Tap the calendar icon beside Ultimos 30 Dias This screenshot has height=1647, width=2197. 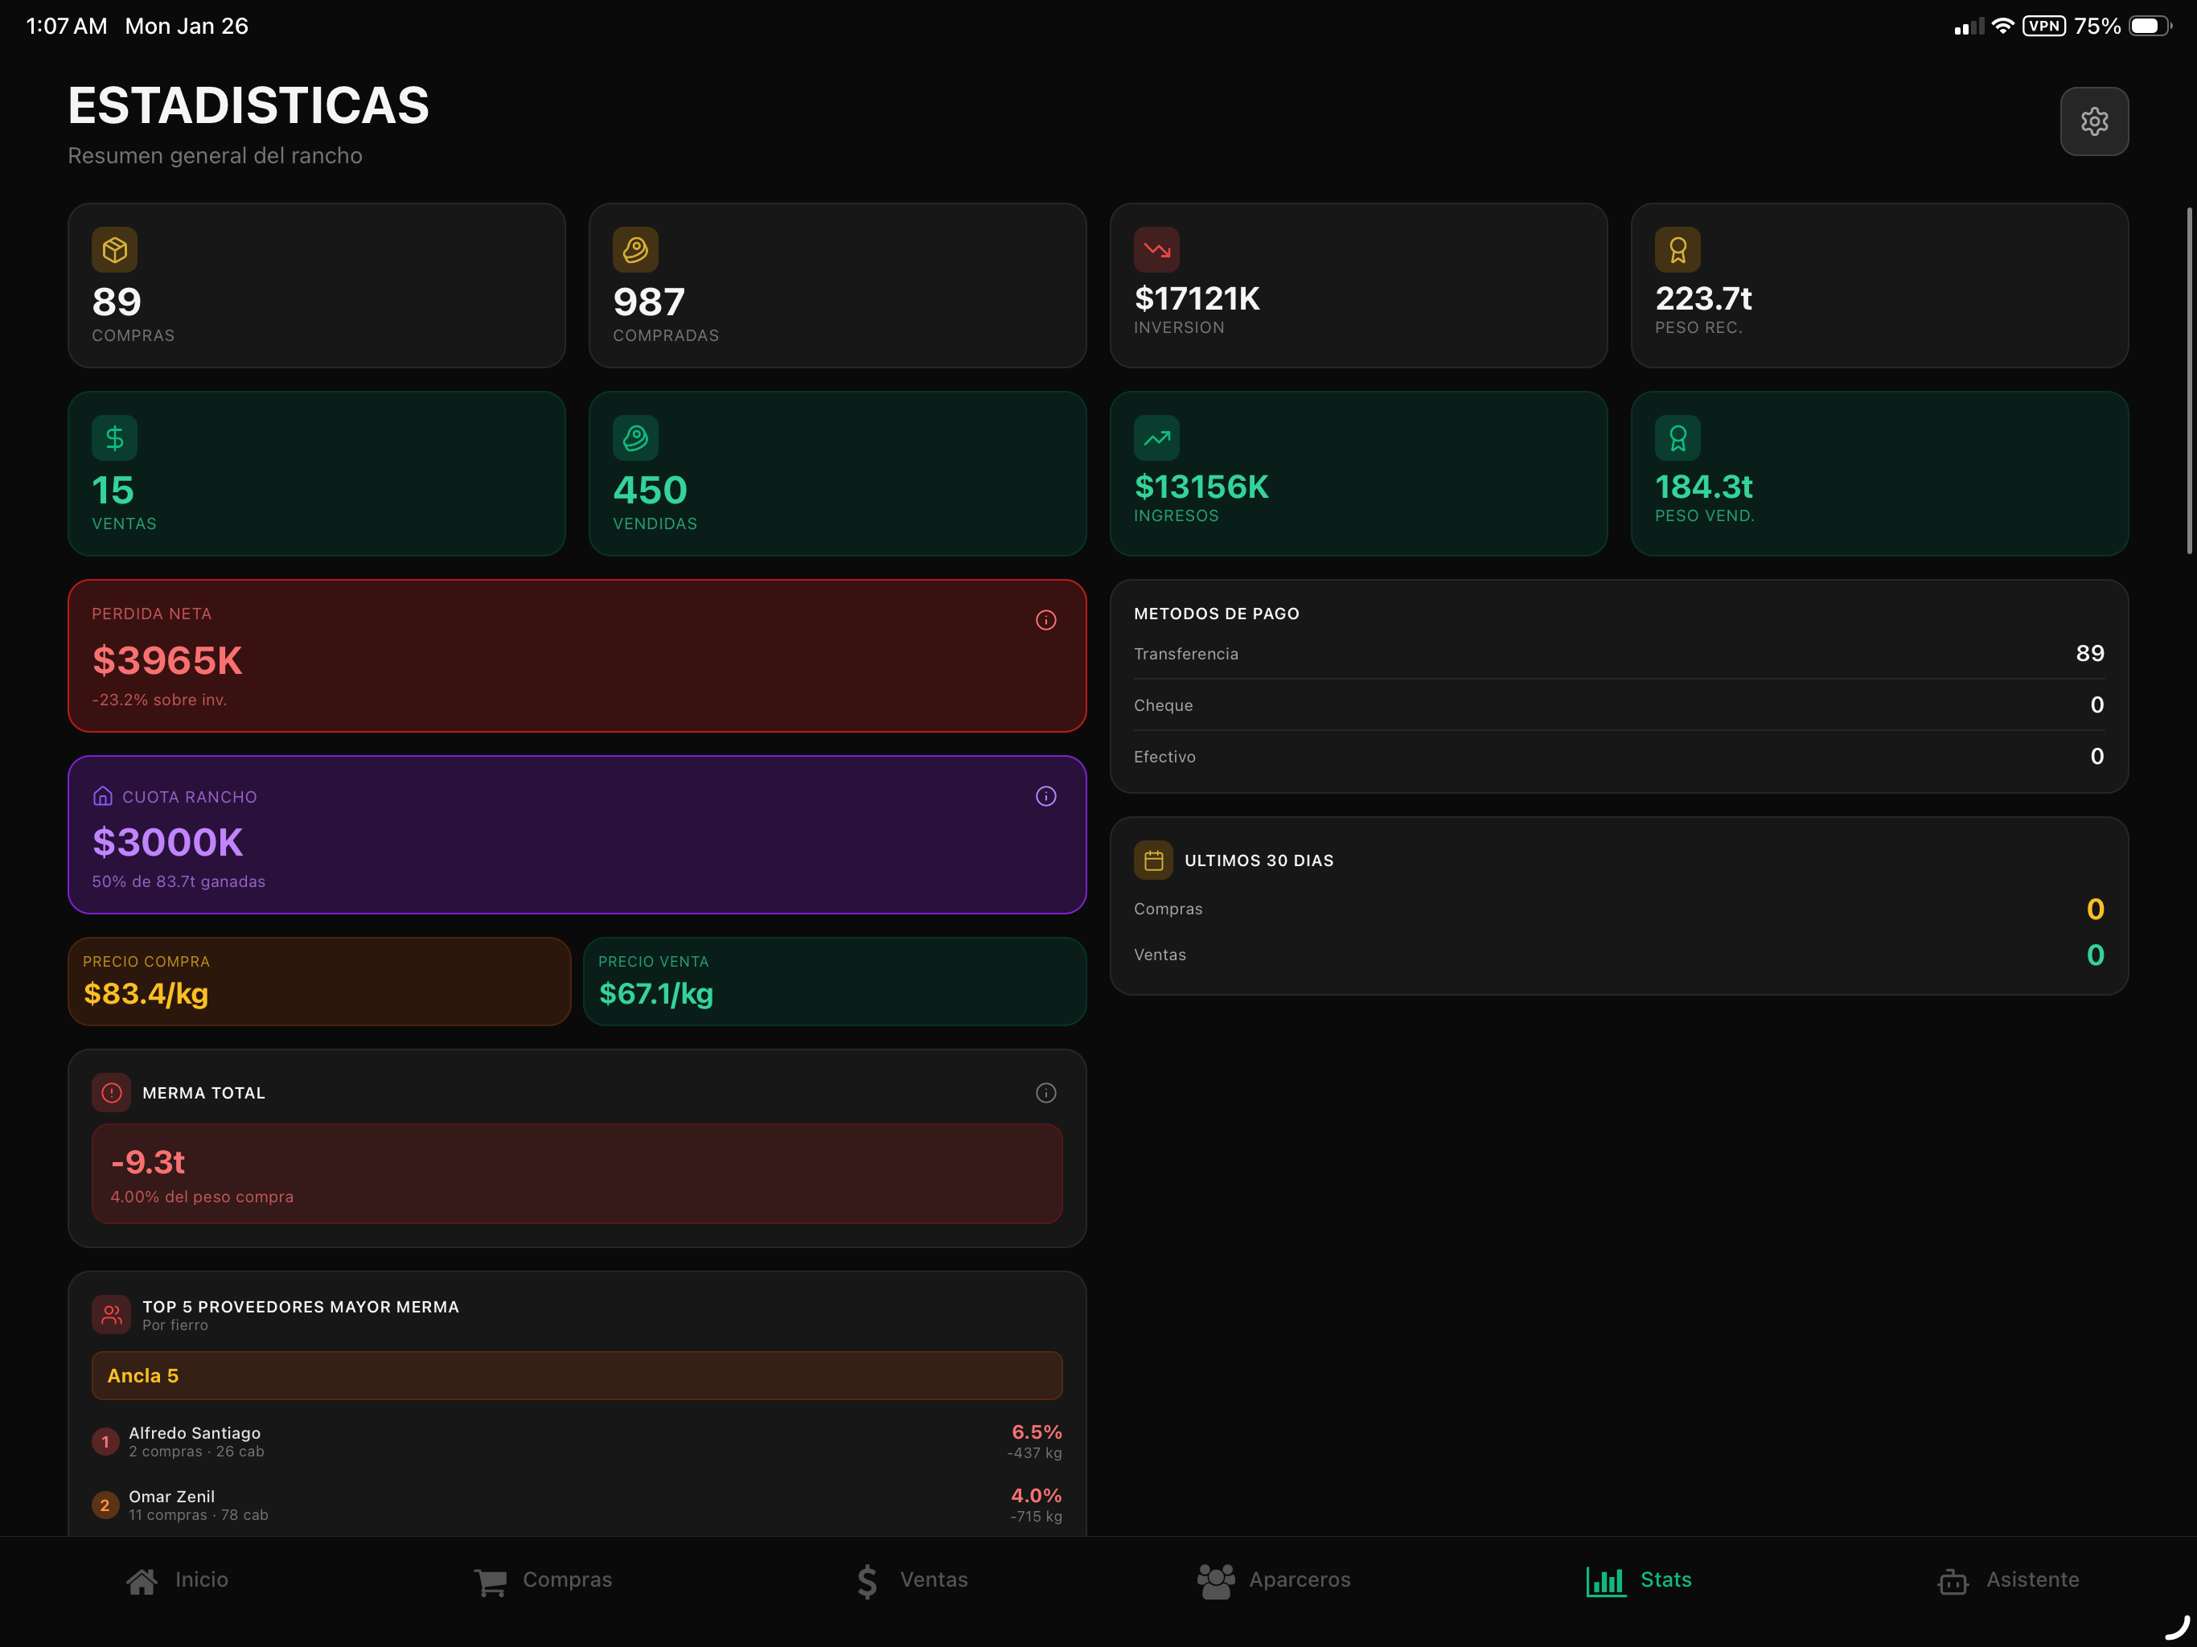coord(1153,860)
